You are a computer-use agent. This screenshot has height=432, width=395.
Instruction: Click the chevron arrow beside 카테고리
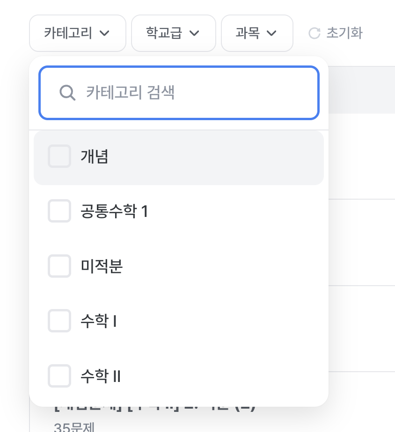click(x=104, y=33)
